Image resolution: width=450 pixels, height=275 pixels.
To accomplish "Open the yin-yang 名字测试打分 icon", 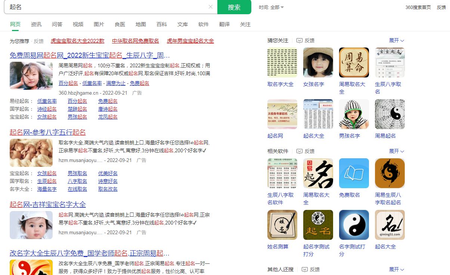I will tap(354, 225).
